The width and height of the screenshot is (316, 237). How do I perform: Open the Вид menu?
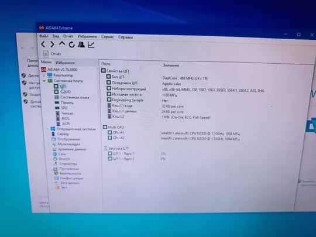point(56,36)
